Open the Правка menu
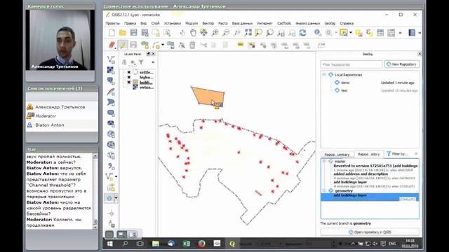The image size is (449, 252). 130,23
